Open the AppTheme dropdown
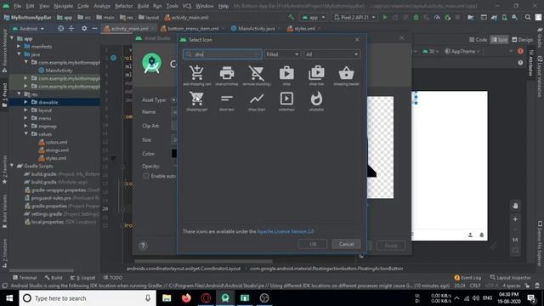 point(462,51)
